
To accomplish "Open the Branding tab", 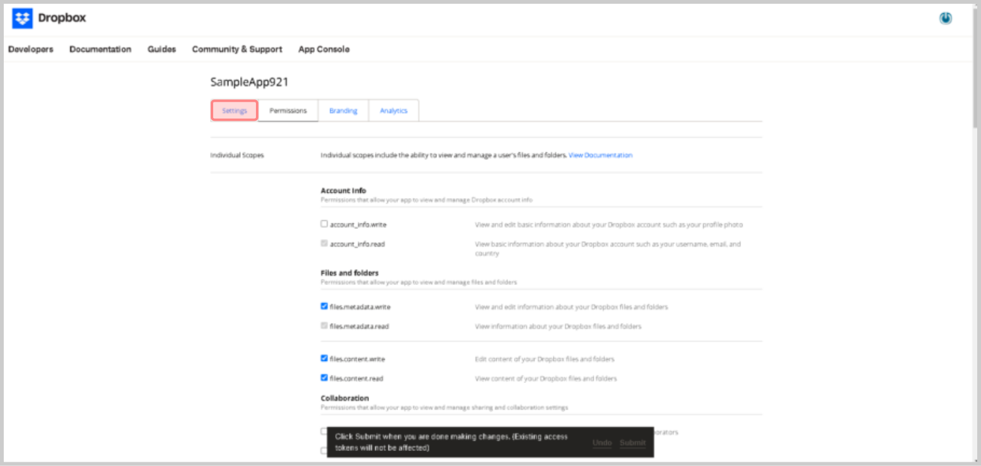I will coord(343,111).
